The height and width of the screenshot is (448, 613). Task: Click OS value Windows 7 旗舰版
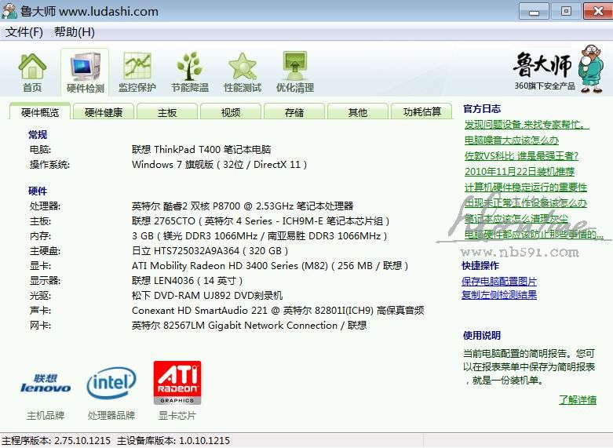pyautogui.click(x=219, y=165)
